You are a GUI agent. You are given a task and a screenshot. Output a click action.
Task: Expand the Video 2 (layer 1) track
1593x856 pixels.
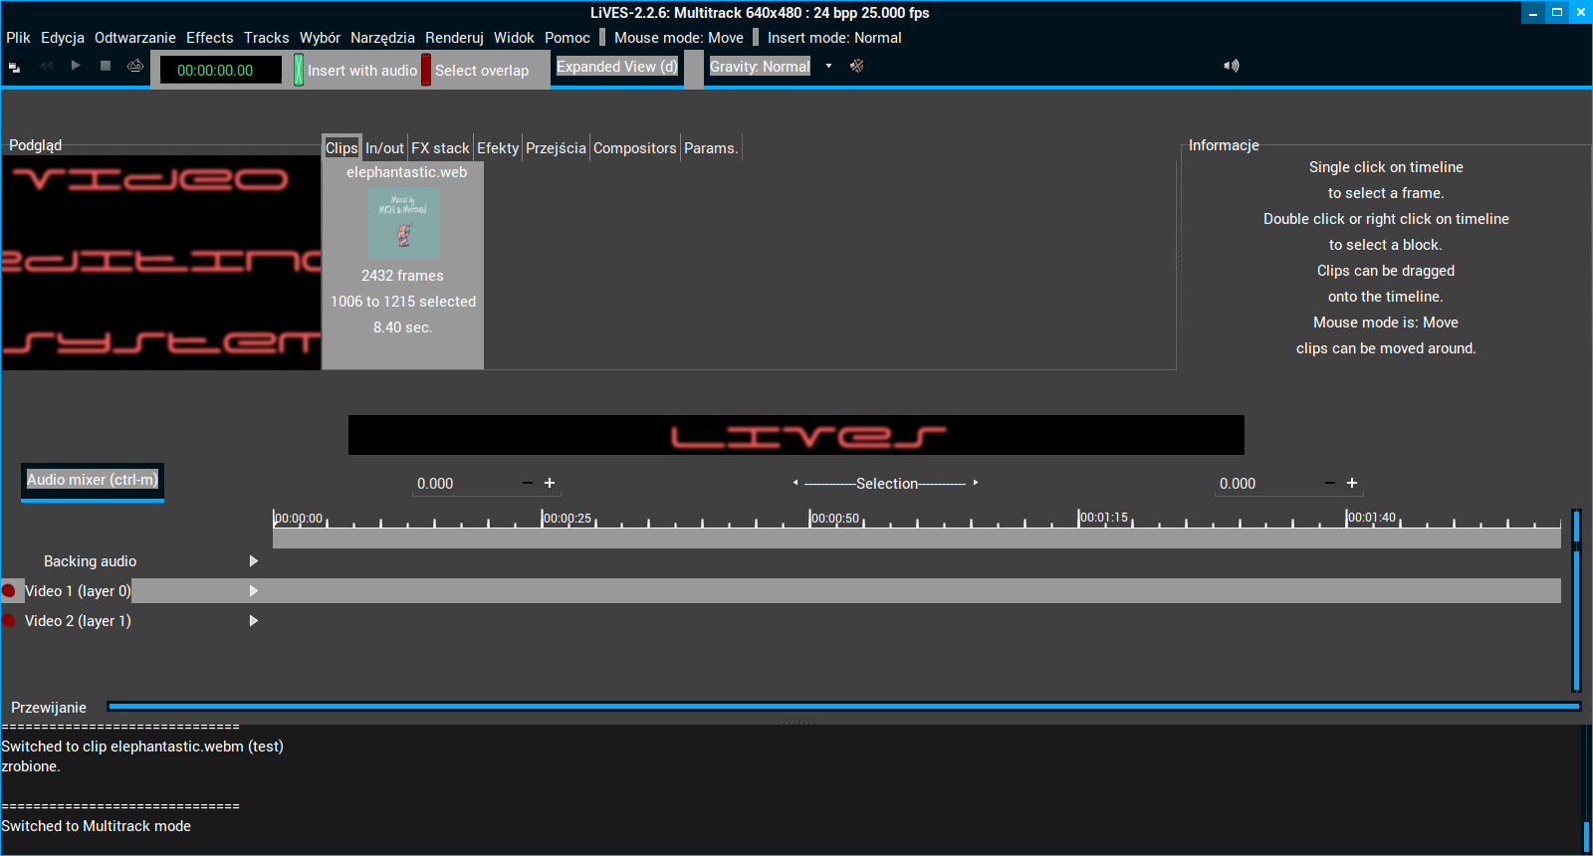click(254, 621)
